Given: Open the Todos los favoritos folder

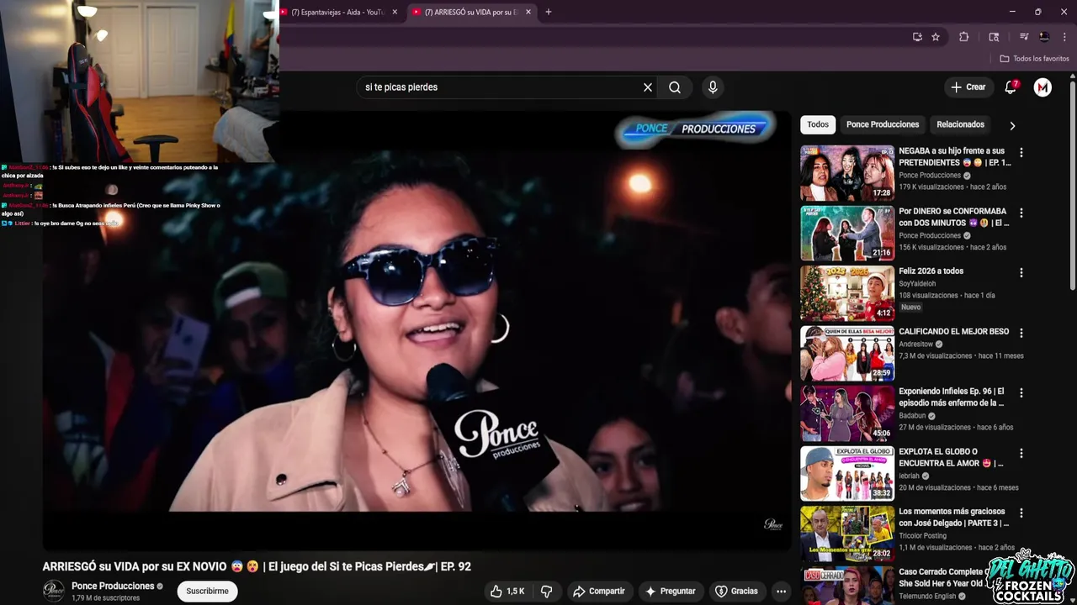Looking at the screenshot, I should click(x=1034, y=59).
